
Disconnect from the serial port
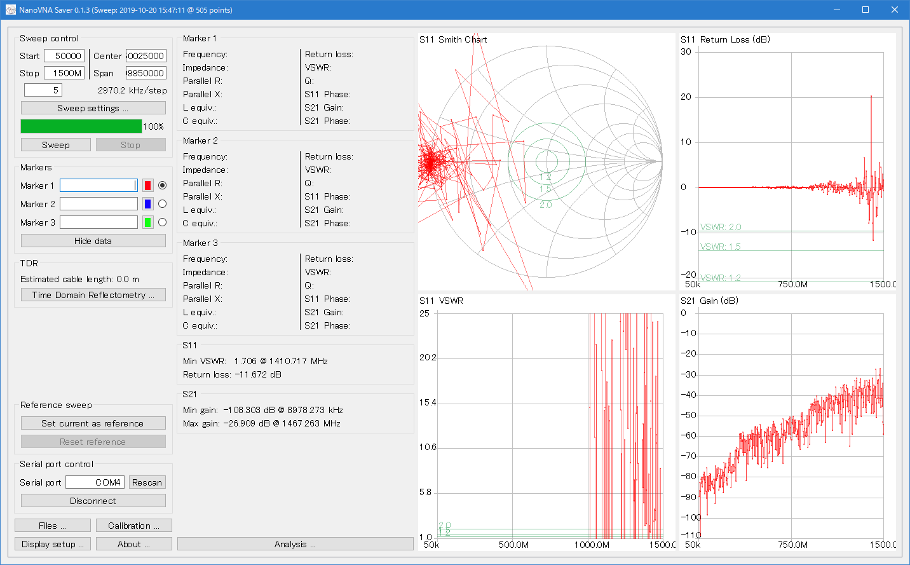click(x=93, y=501)
